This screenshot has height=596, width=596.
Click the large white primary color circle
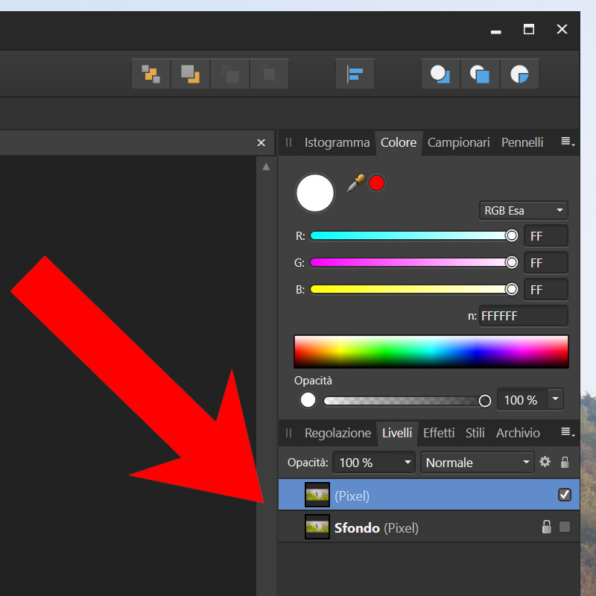(314, 193)
